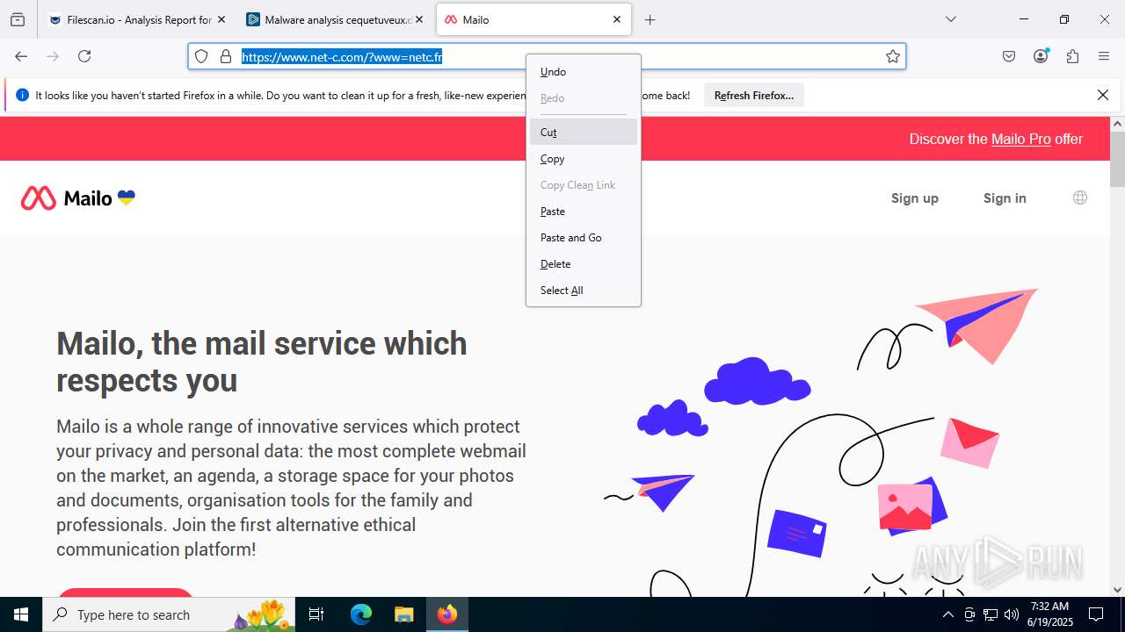
Task: Choose Undo in context menu
Action: (x=584, y=72)
